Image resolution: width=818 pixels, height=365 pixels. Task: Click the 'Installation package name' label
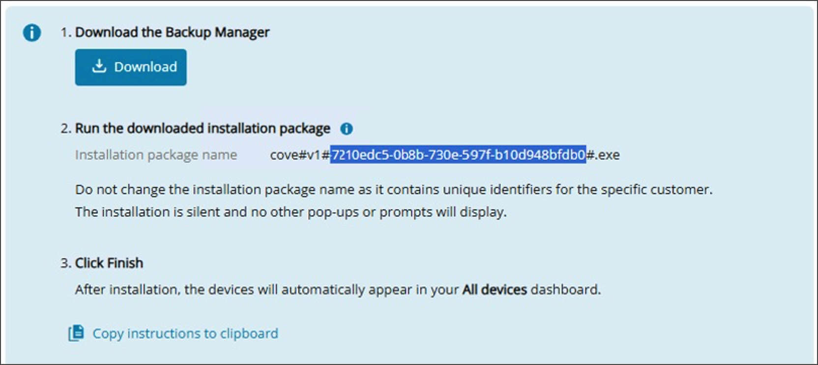(156, 155)
